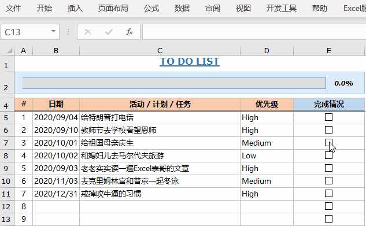This screenshot has width=366, height=226.
Task: Switch to the 开始 ribbon tab
Action: point(44,8)
